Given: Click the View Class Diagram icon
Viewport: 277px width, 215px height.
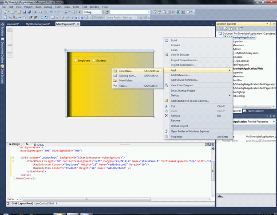Looking at the screenshot, I should (x=166, y=85).
